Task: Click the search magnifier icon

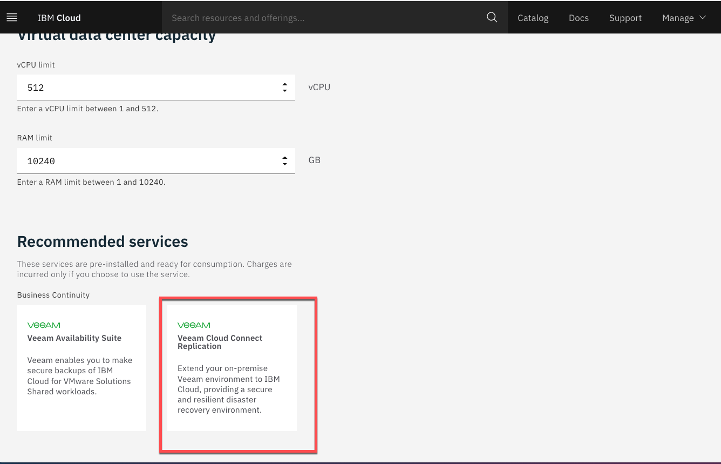Action: coord(492,17)
